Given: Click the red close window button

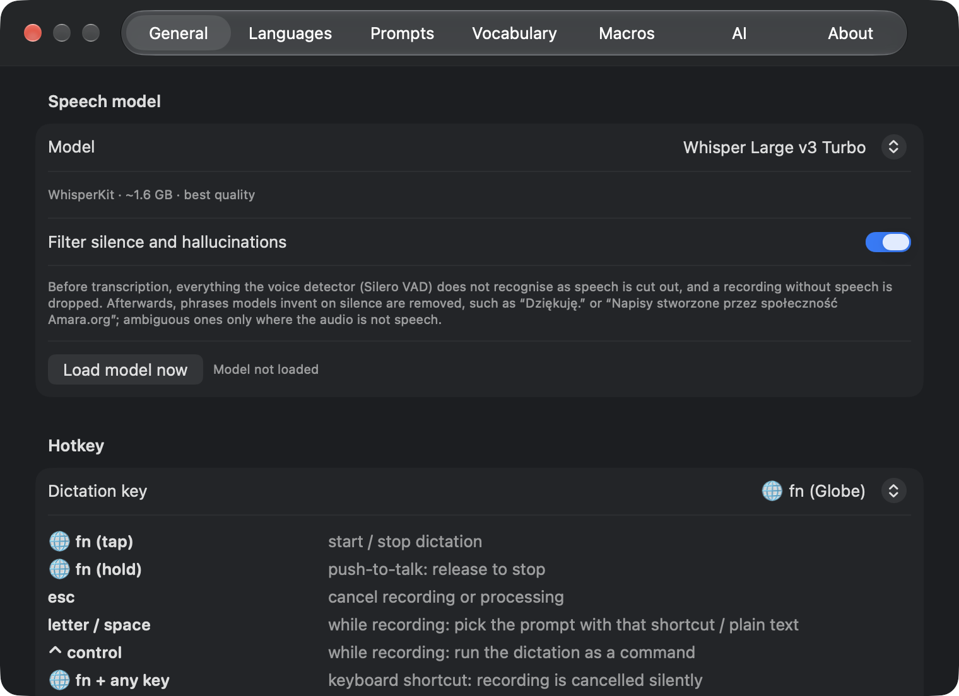Looking at the screenshot, I should click(33, 33).
